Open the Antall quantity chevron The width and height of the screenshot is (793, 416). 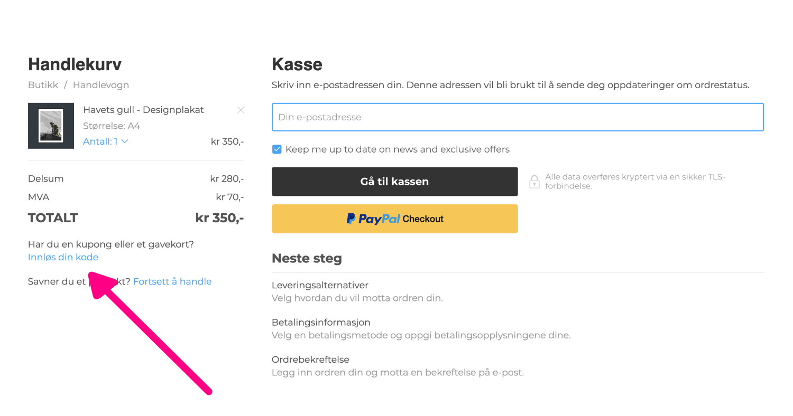click(125, 141)
